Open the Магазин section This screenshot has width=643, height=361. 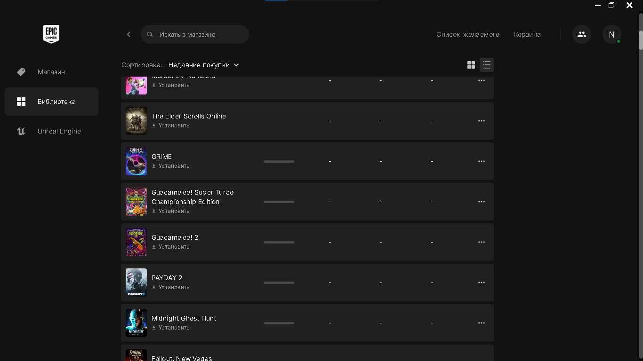(52, 72)
